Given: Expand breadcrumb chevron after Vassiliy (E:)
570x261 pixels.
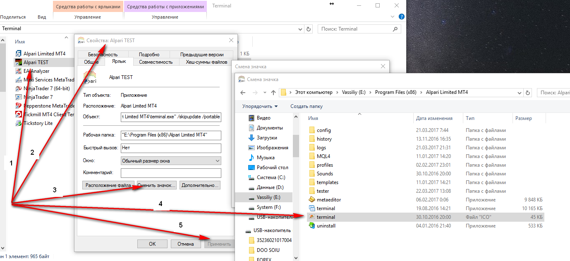Looking at the screenshot, I should click(x=371, y=93).
